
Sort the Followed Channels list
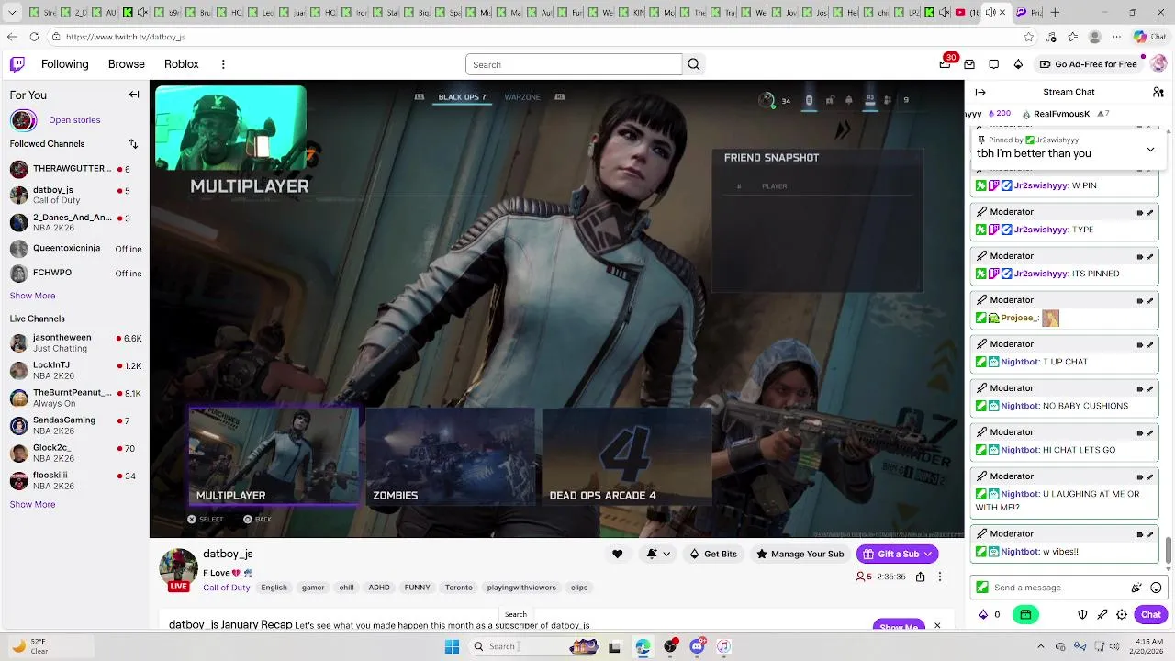pyautogui.click(x=133, y=144)
